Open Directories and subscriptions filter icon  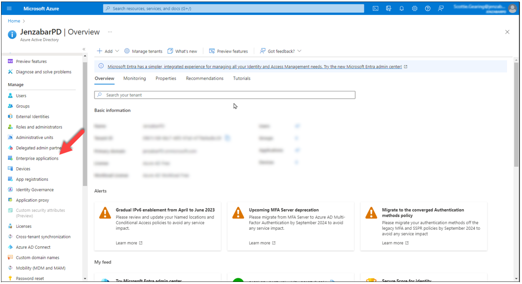click(389, 9)
